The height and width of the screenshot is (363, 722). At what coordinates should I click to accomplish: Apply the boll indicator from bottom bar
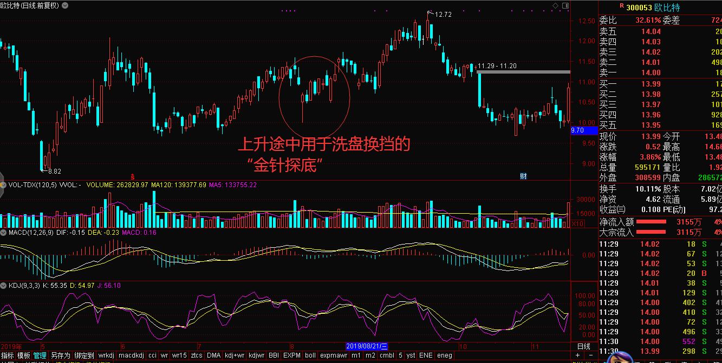coord(310,356)
